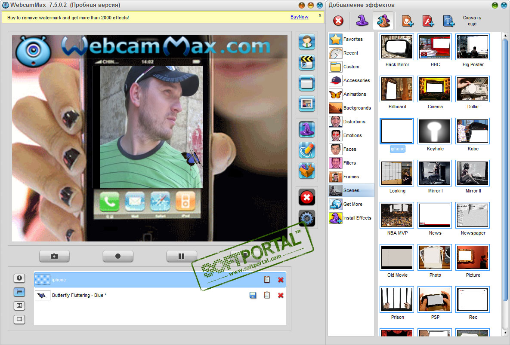
Task: Dismiss the yellow buy banner
Action: [320, 15]
